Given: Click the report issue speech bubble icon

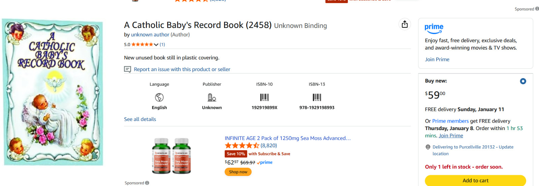Looking at the screenshot, I should pyautogui.click(x=128, y=69).
